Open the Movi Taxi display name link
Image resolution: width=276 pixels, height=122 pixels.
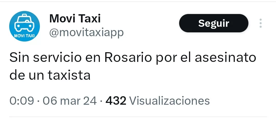(75, 19)
